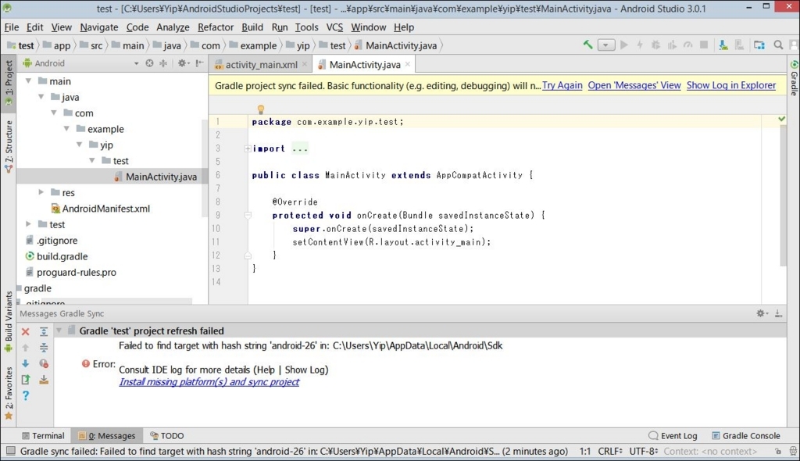Click the Export to Text File icon
Image resolution: width=800 pixels, height=461 pixels.
pyautogui.click(x=26, y=379)
